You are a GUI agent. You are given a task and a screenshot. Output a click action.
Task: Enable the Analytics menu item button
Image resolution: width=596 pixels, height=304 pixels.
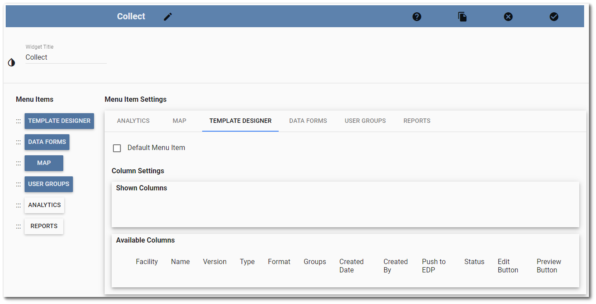(x=44, y=205)
